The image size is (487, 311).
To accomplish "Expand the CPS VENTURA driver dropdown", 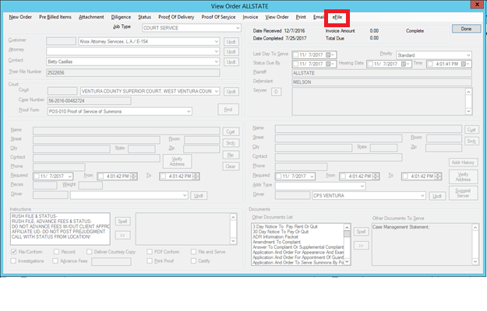I will pyautogui.click(x=422, y=196).
